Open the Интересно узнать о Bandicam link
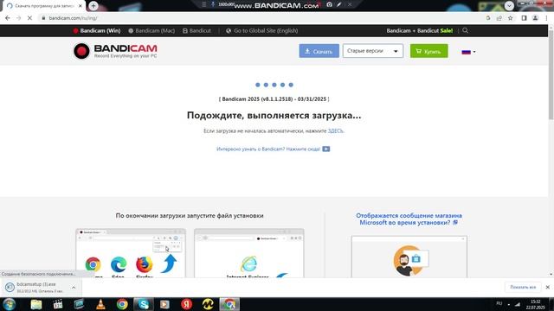The image size is (554, 311). pyautogui.click(x=274, y=149)
